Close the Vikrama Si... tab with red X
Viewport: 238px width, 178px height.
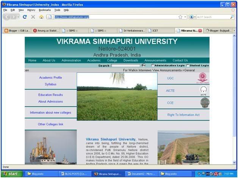click(x=200, y=31)
